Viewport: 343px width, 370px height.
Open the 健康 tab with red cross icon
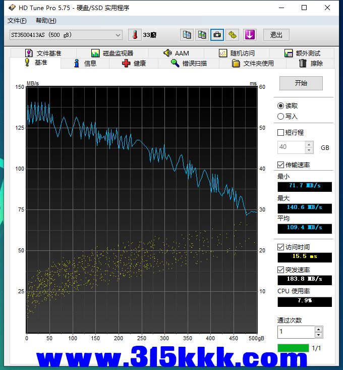134,63
